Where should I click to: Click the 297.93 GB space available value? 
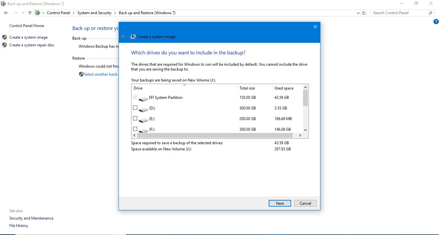pos(283,149)
